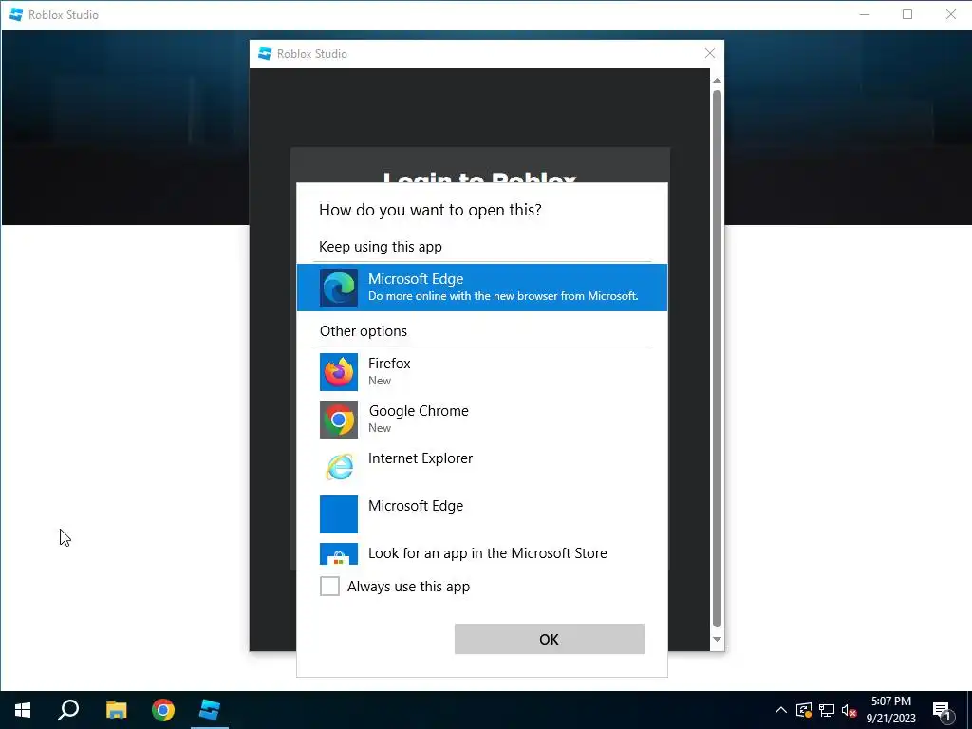Maximize the main Roblox Studio window

click(x=907, y=14)
